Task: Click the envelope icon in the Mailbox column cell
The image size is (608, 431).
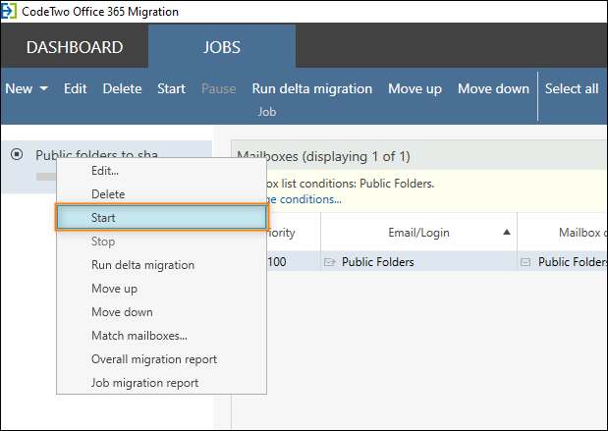Action: (525, 262)
